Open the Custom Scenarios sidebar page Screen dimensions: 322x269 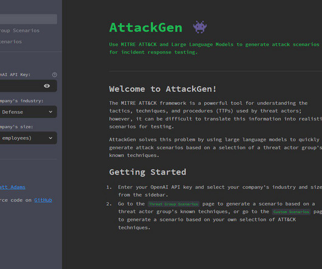11,41
